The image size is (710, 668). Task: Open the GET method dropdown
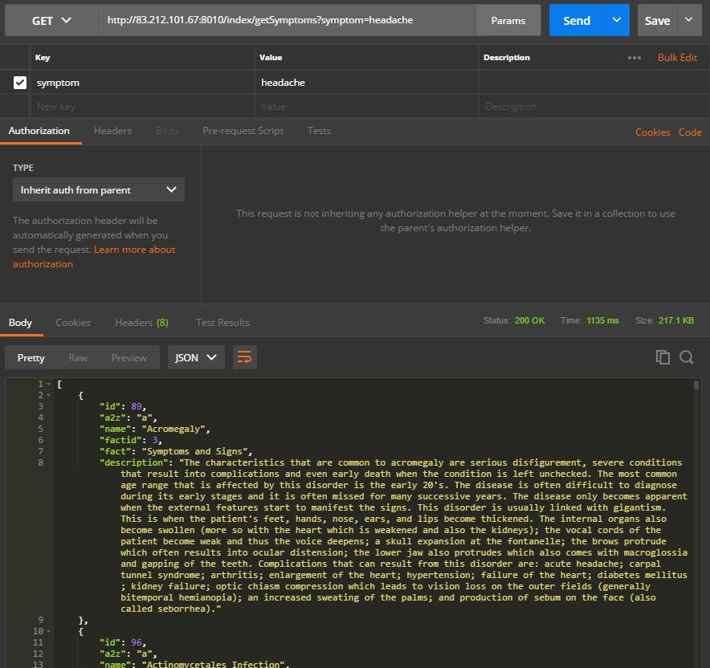(x=51, y=20)
